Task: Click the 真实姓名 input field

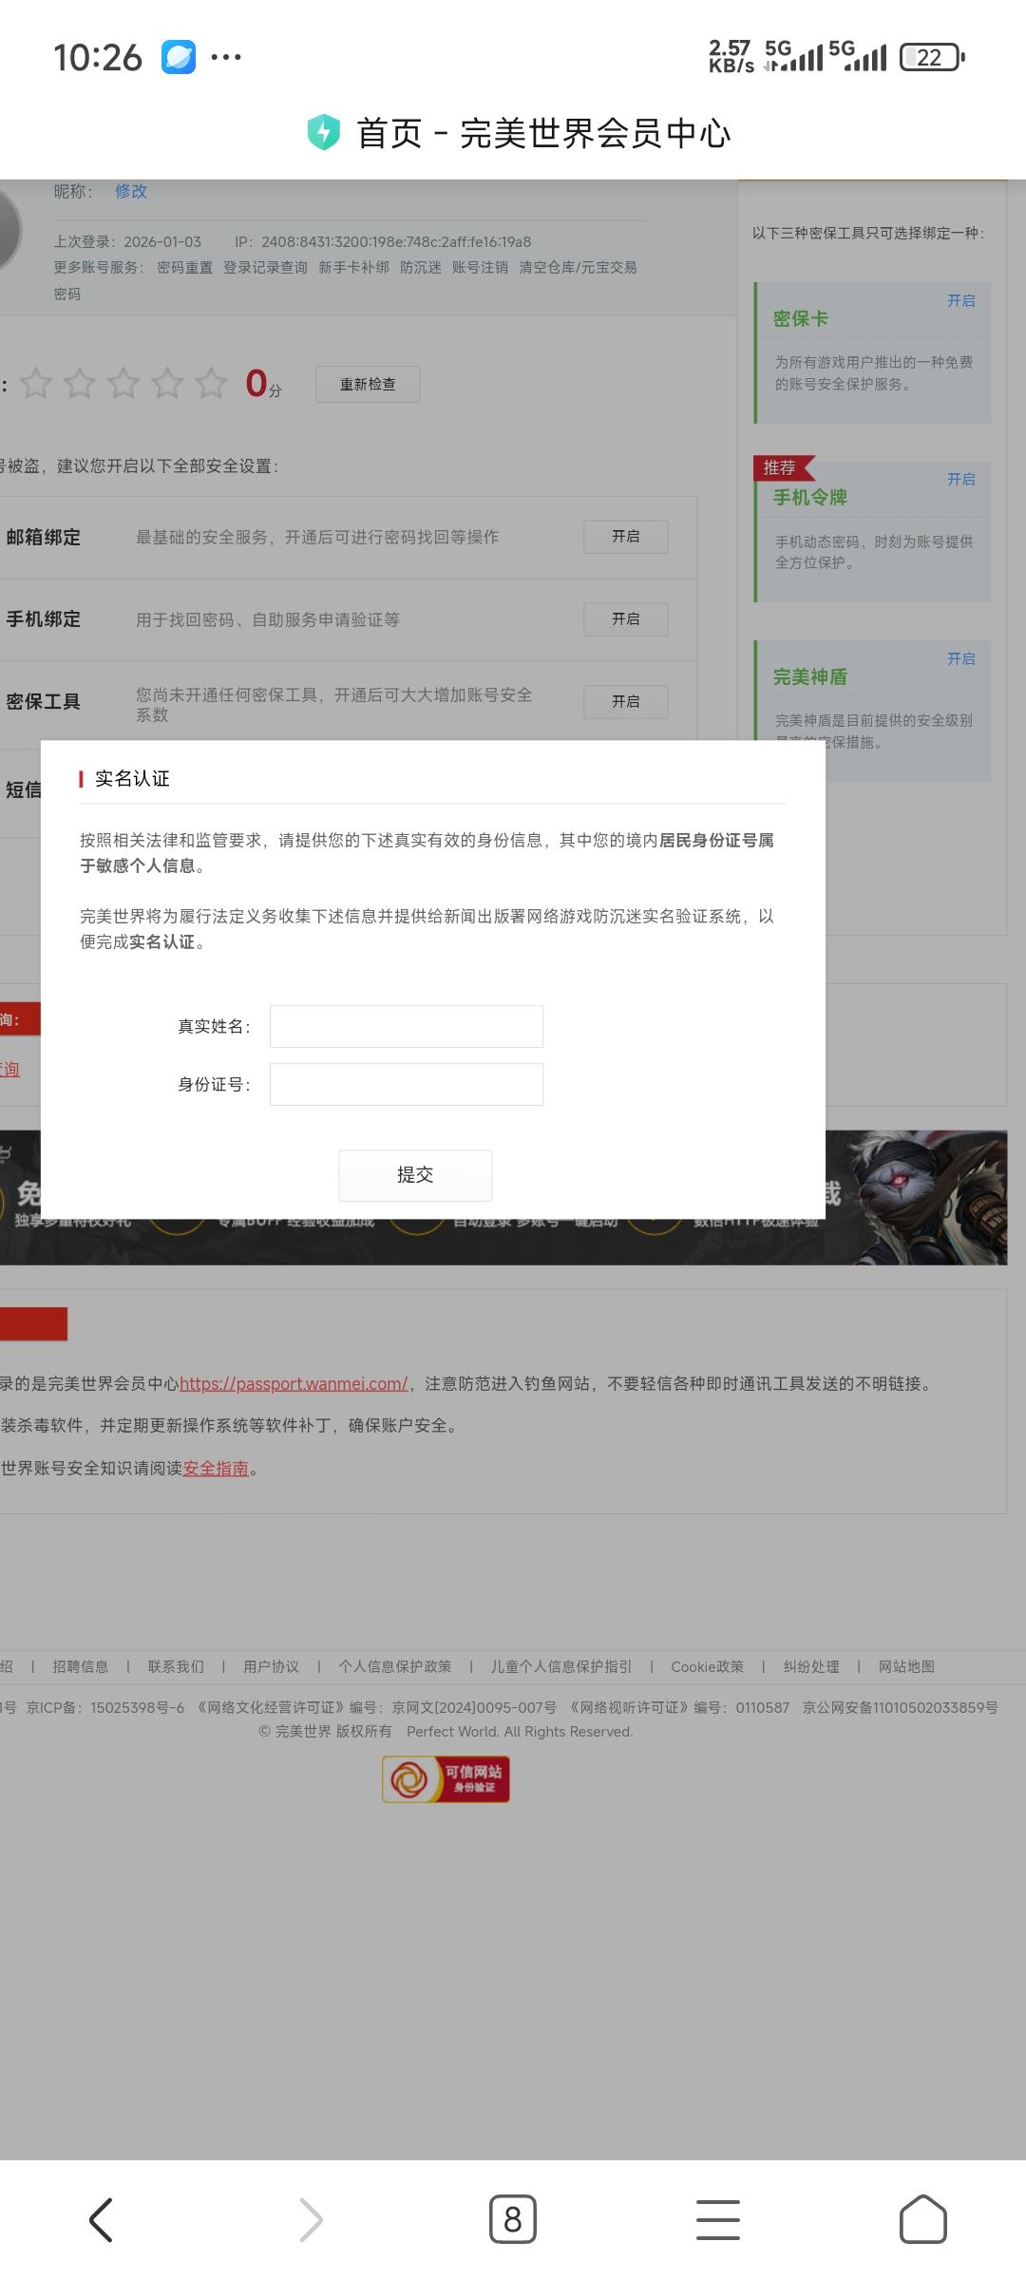Action: 407,1026
